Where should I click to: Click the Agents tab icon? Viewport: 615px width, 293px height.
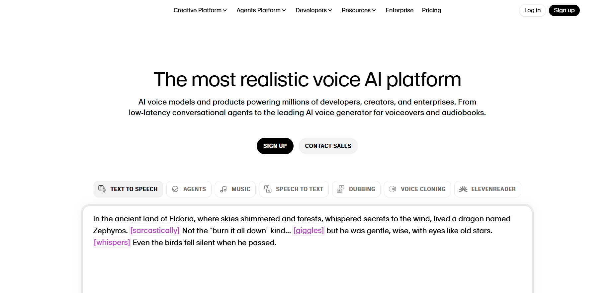pos(175,189)
